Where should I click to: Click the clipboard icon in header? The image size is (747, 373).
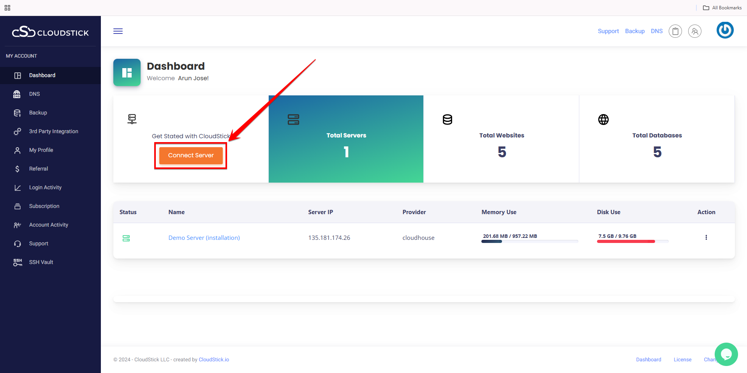coord(675,31)
